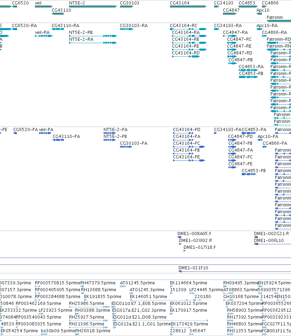Select transcript CG4853-RB
The height and width of the screenshot is (336, 291).
point(248,77)
